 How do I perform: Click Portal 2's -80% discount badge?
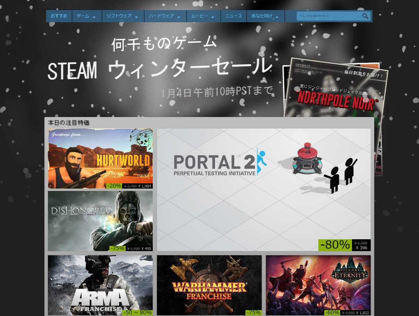tap(335, 245)
